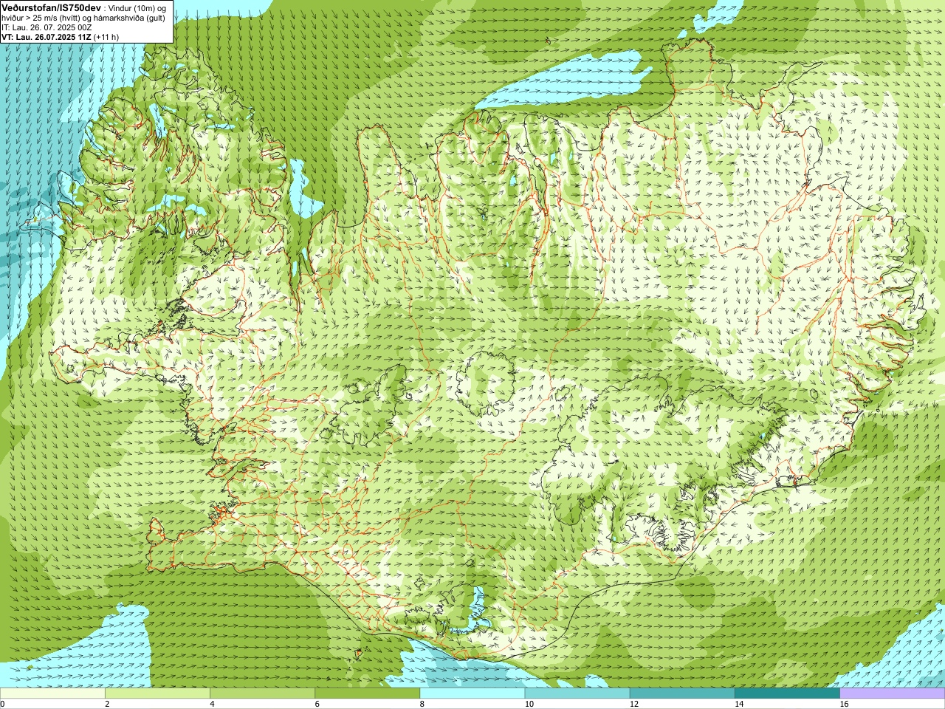This screenshot has width=945, height=709.
Task: Click the 14–16 m/s dark teal legend swatch
Action: pos(787,693)
